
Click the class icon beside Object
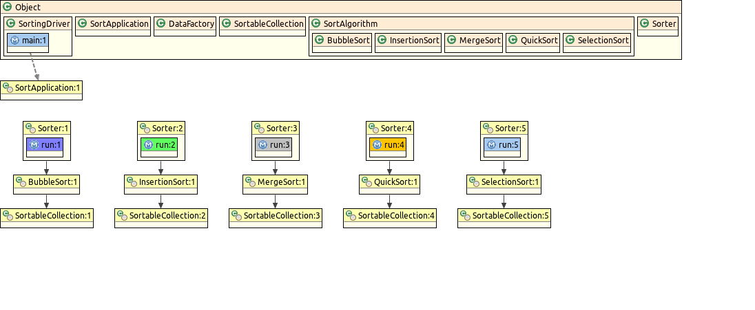pyautogui.click(x=8, y=7)
